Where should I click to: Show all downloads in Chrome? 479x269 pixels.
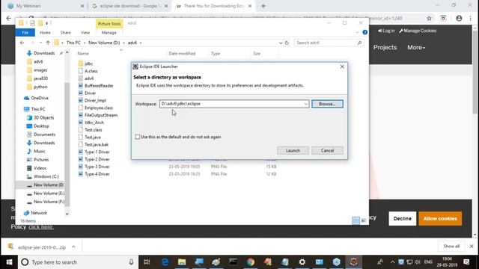pyautogui.click(x=451, y=246)
